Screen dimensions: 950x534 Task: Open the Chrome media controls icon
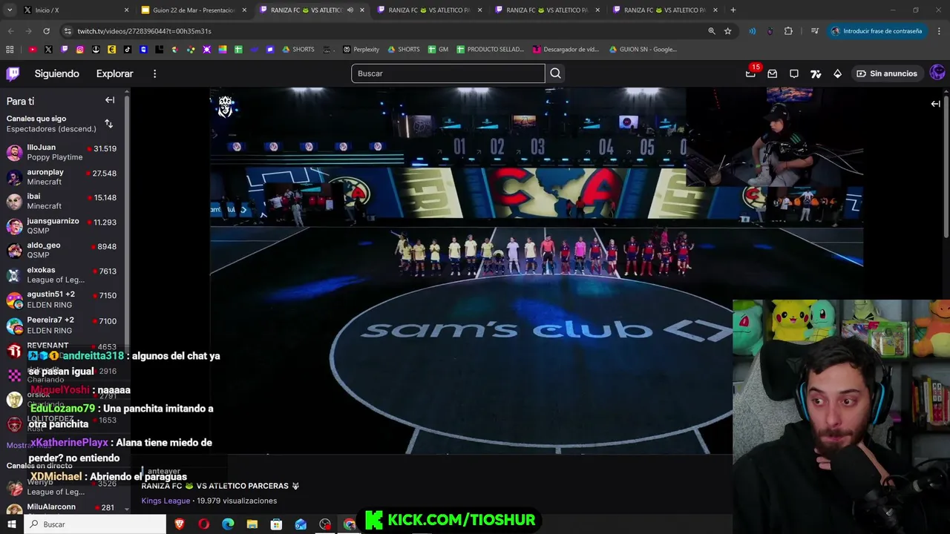[814, 31]
